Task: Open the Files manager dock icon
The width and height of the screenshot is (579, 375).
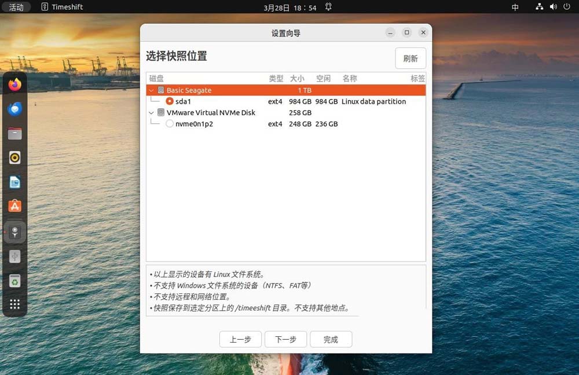Action: (x=14, y=134)
